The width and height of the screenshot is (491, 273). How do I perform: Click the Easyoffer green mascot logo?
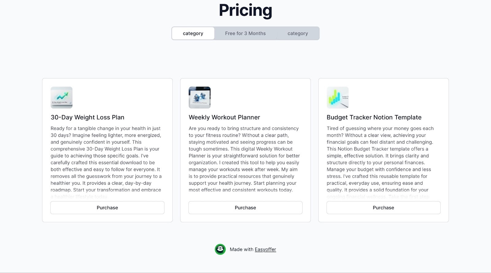[x=220, y=249]
